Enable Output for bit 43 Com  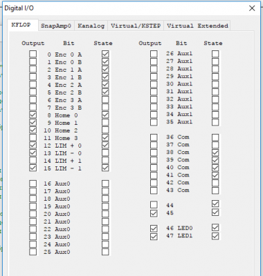pyautogui.click(x=154, y=190)
